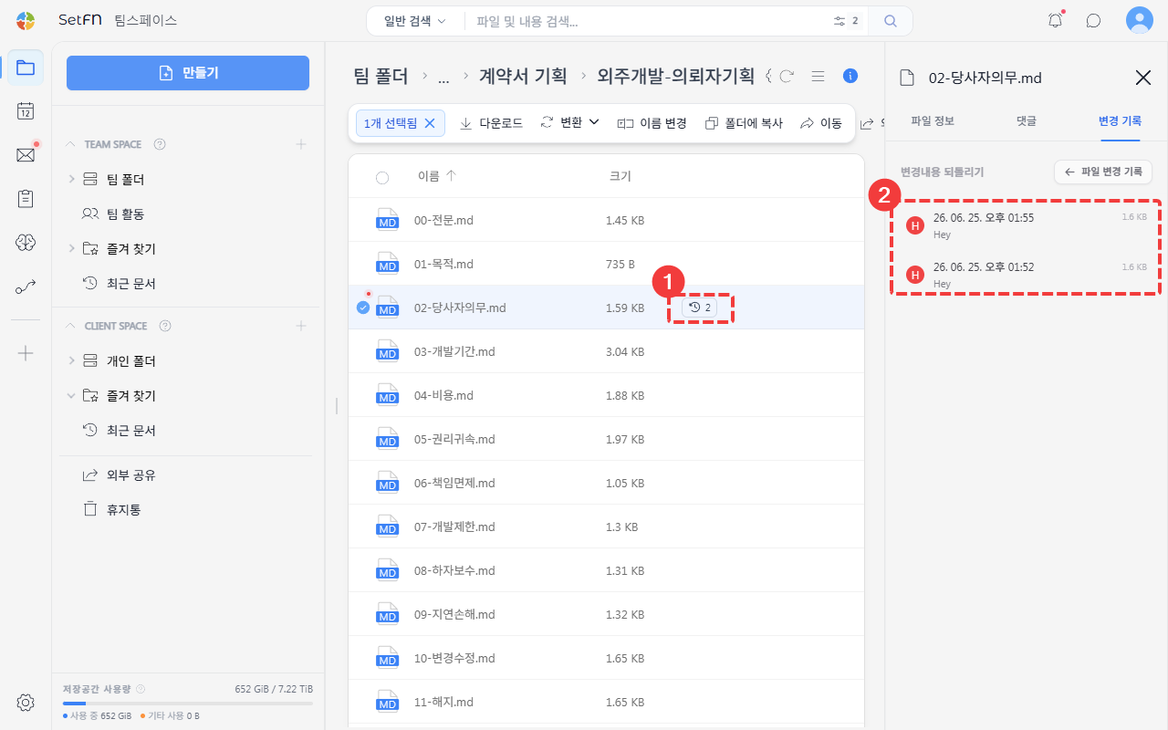Image resolution: width=1168 pixels, height=730 pixels.
Task: Close the 02-당사자의무.md details panel
Action: point(1142,78)
